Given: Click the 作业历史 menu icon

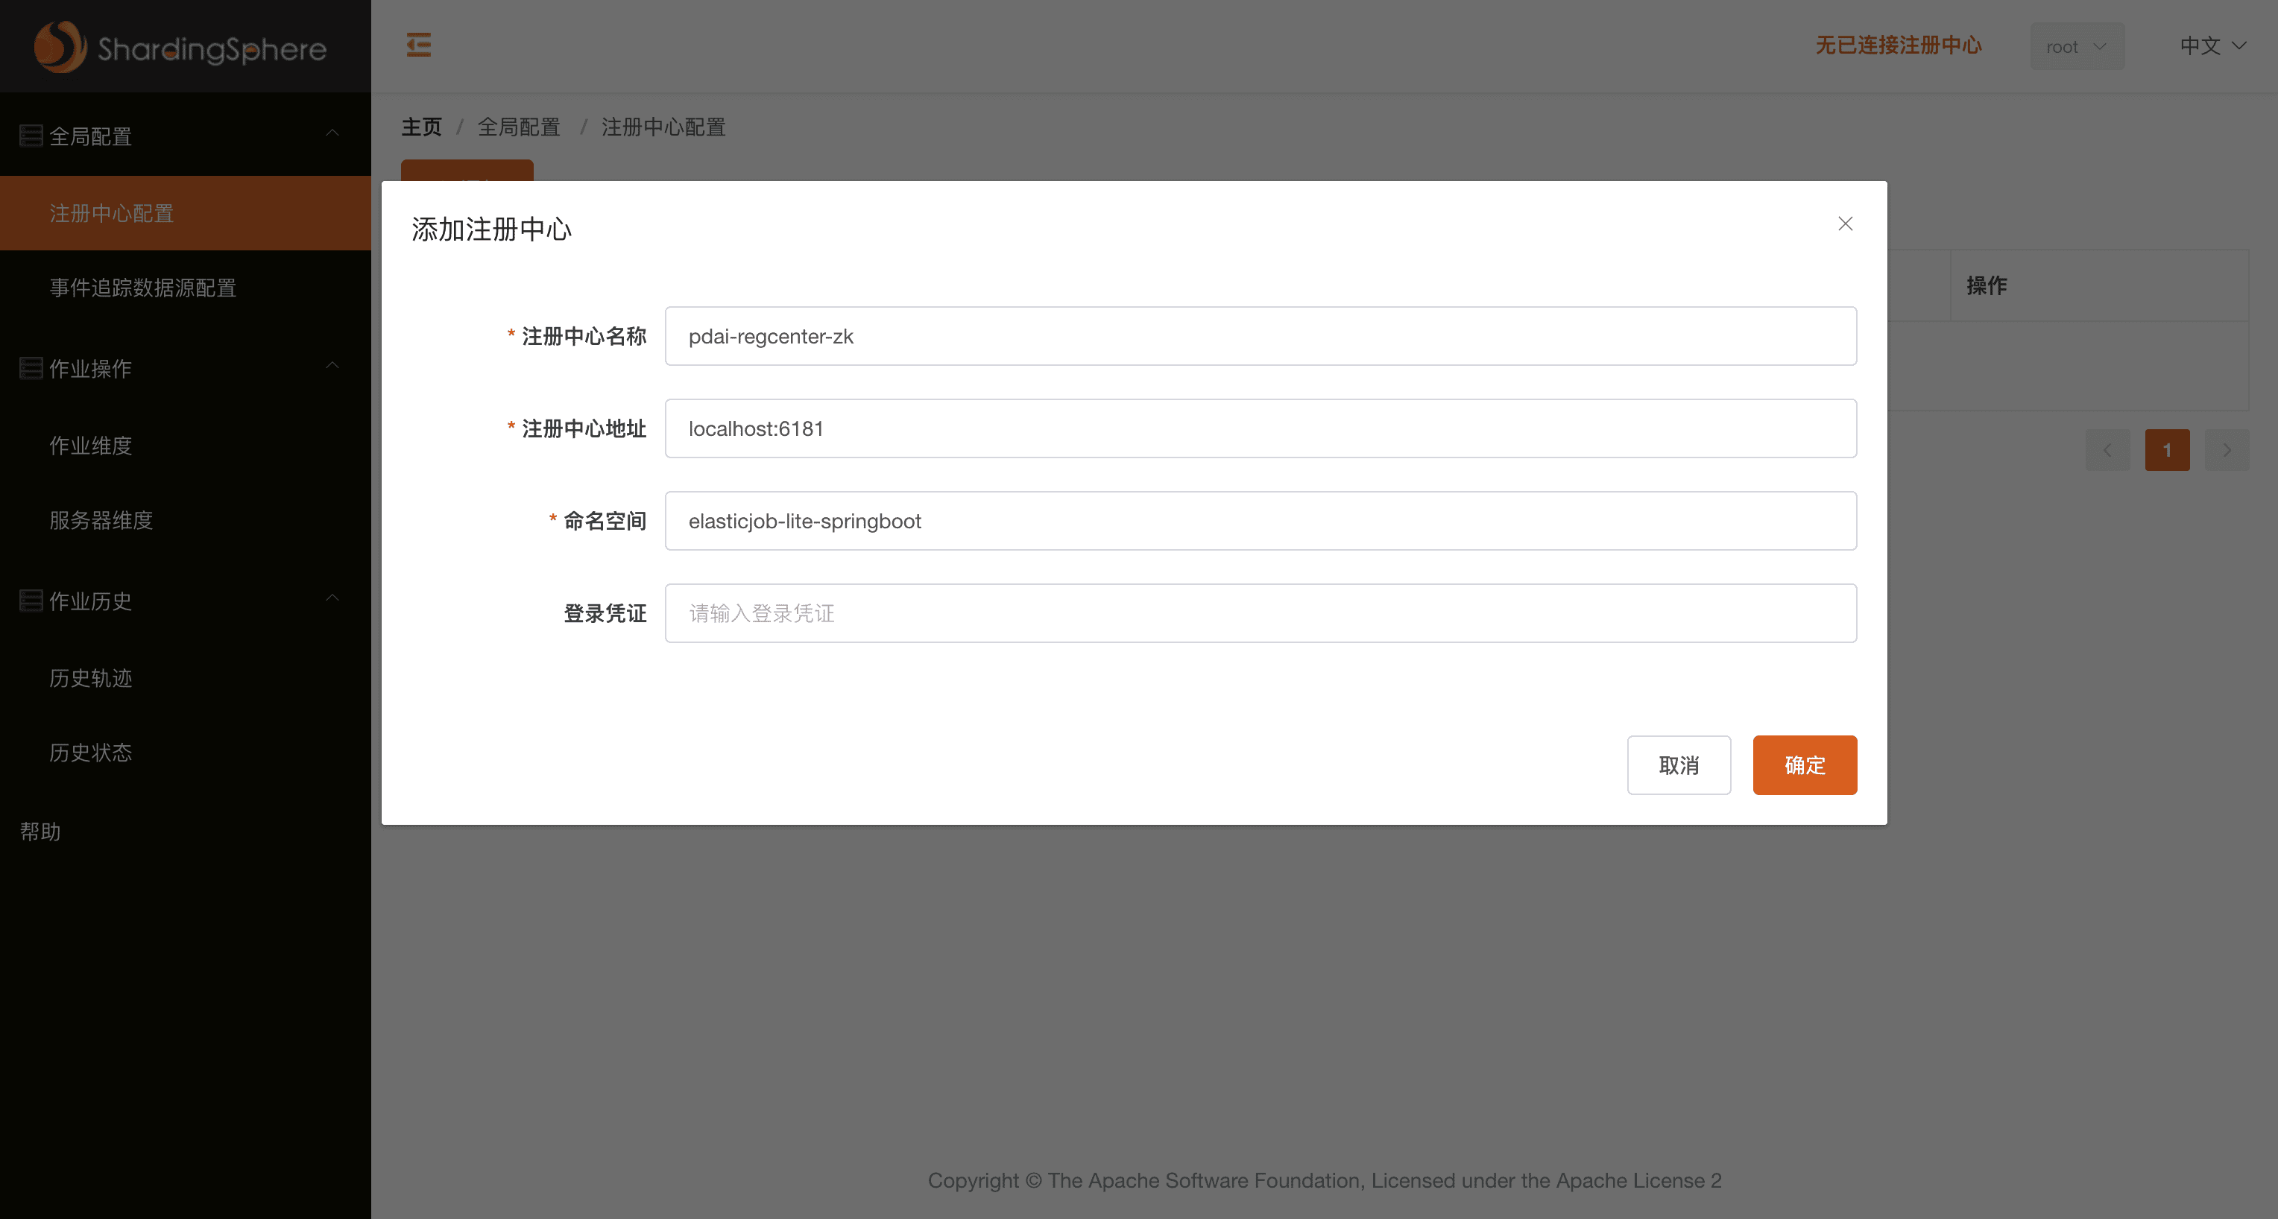Looking at the screenshot, I should 31,601.
